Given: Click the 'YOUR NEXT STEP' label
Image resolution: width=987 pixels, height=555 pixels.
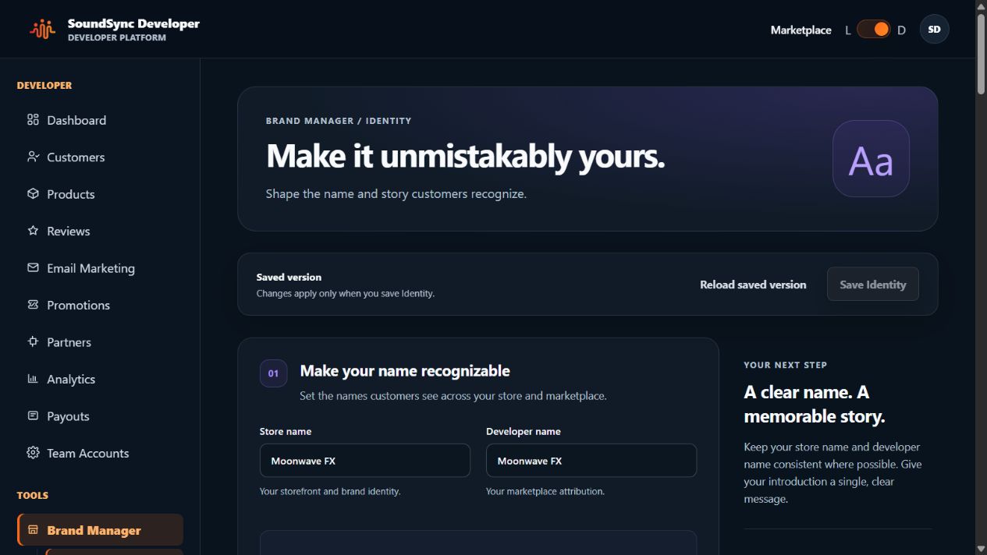Looking at the screenshot, I should (x=785, y=365).
